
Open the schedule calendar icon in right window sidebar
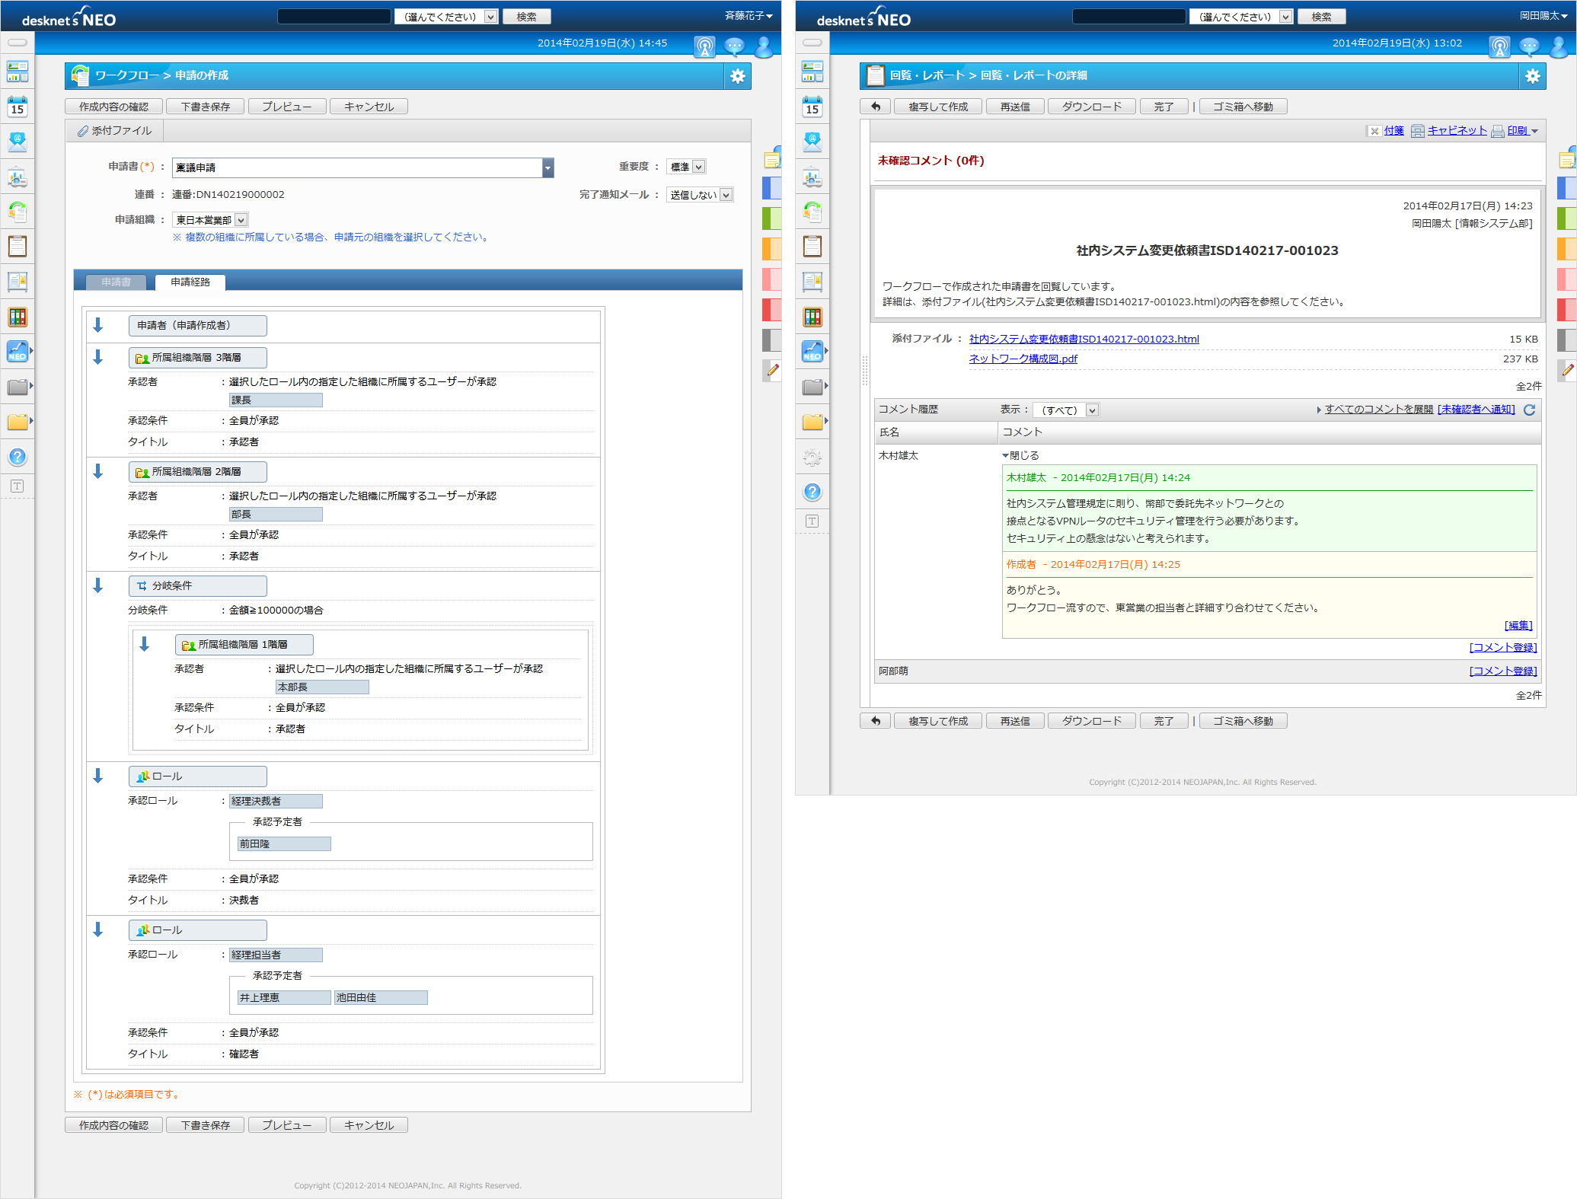(x=812, y=107)
